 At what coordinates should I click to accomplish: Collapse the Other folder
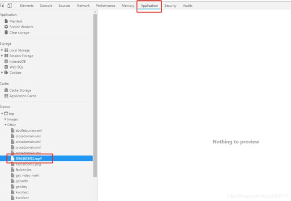pos(5,124)
